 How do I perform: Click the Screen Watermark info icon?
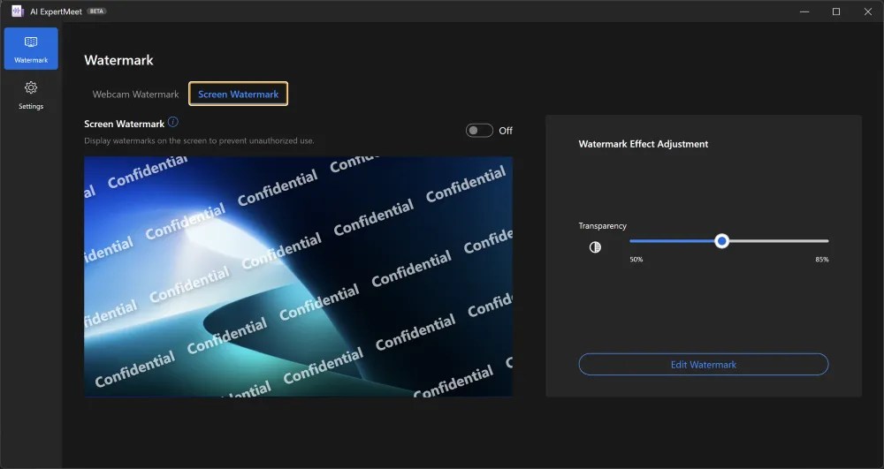pyautogui.click(x=173, y=122)
